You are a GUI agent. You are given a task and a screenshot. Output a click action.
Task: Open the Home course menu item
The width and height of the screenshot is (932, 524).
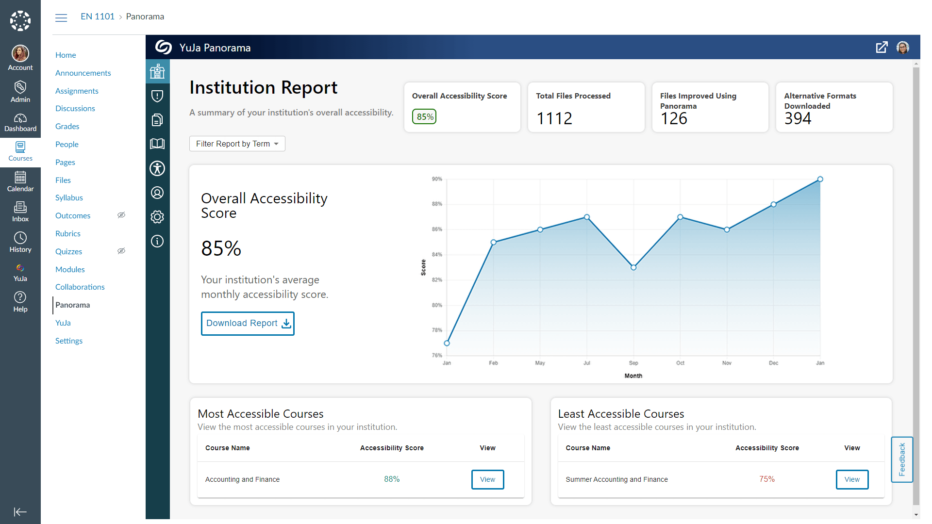[x=66, y=55]
